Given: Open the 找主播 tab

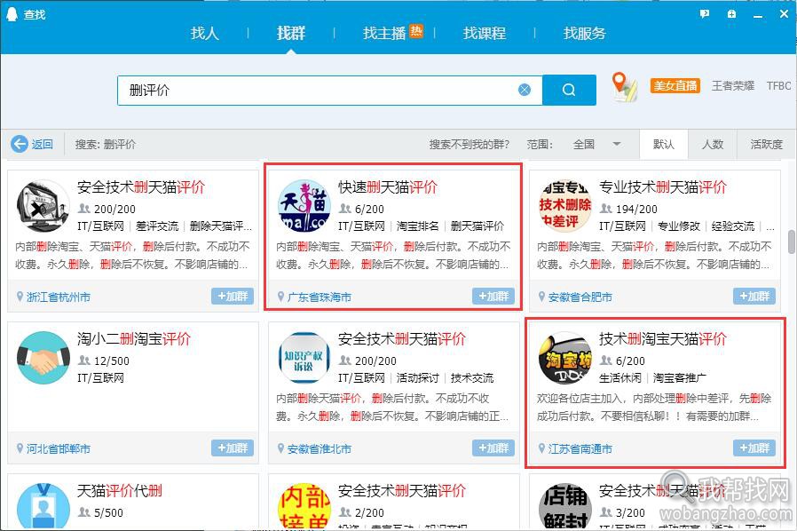Looking at the screenshot, I should coord(384,34).
